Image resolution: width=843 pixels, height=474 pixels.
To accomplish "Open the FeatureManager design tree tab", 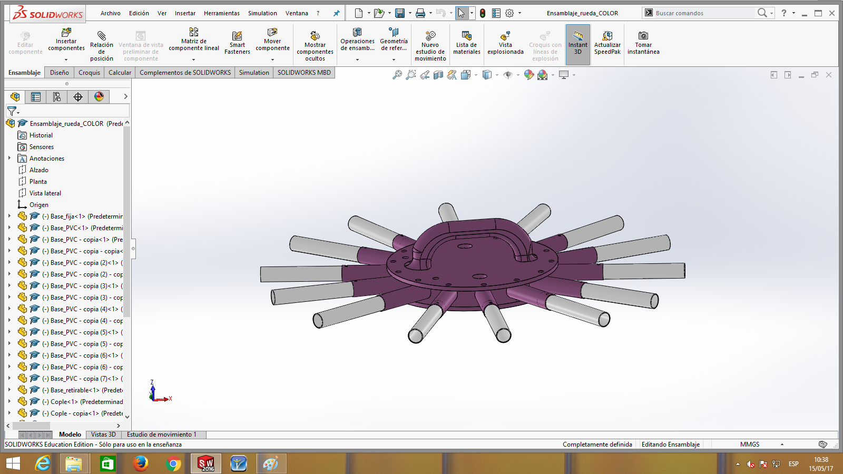I will tap(15, 97).
